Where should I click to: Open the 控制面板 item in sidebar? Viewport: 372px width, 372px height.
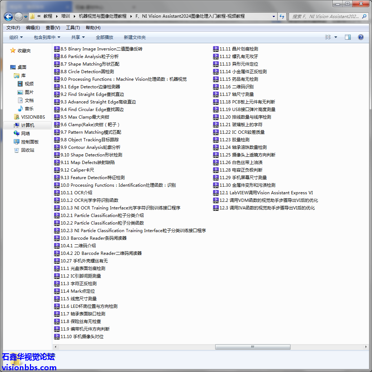(16, 142)
